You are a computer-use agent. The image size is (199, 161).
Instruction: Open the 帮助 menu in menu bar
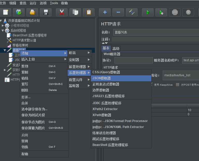click(x=64, y=3)
